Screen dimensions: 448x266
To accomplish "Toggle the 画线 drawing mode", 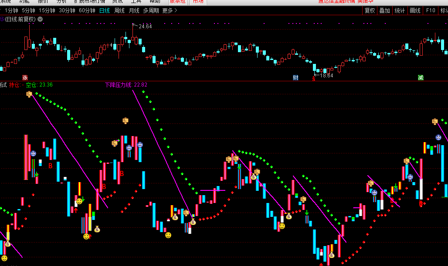I will (415, 10).
